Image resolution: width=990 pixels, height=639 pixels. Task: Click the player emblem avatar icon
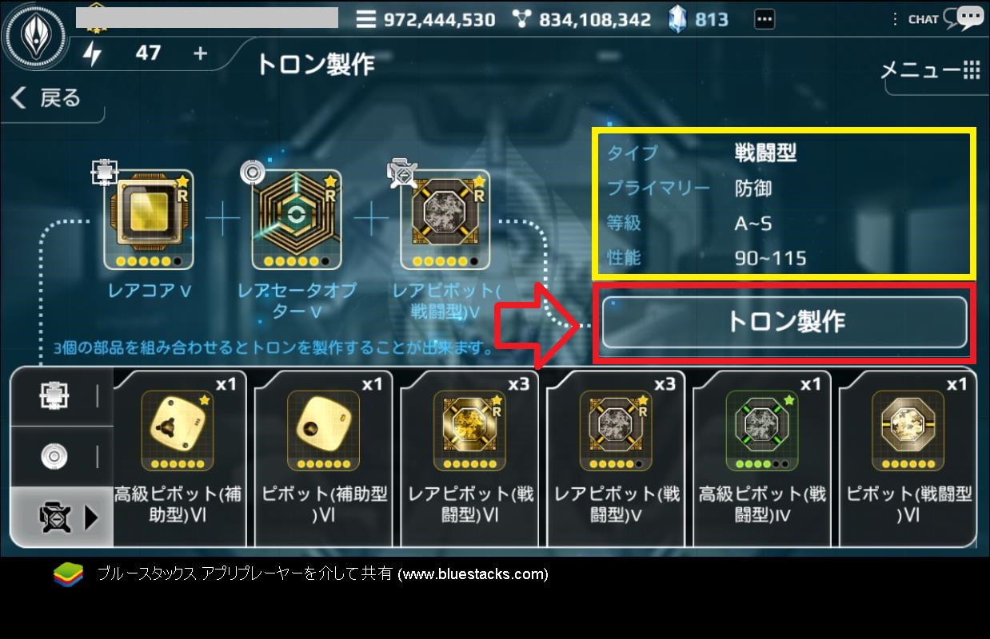35,38
